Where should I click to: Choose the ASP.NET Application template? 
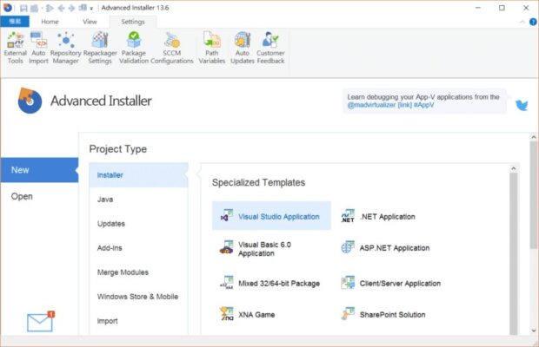tap(385, 248)
